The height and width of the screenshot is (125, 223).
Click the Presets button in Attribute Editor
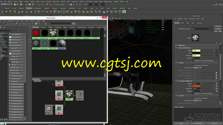218,29
